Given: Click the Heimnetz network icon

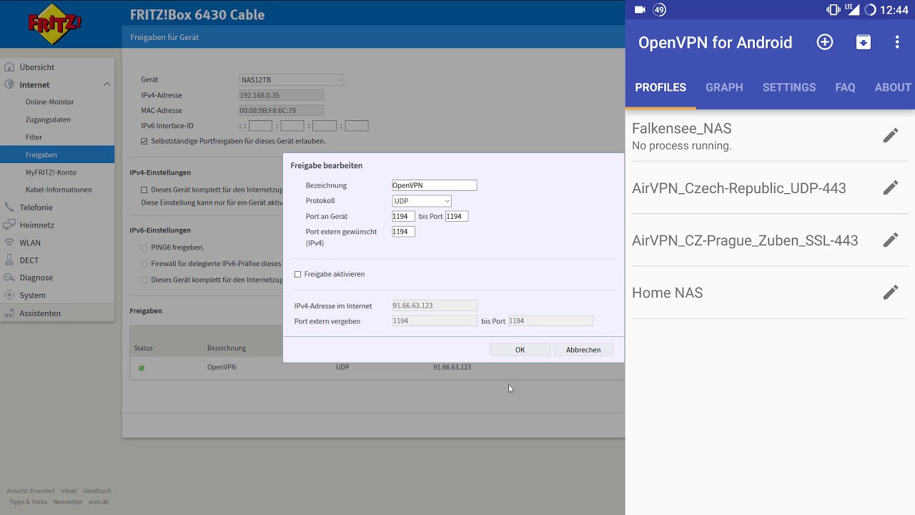Looking at the screenshot, I should (x=9, y=225).
